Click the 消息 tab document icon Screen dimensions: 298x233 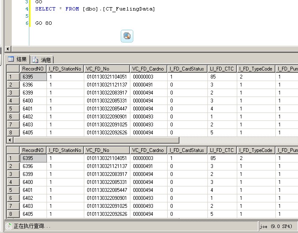pos(35,60)
